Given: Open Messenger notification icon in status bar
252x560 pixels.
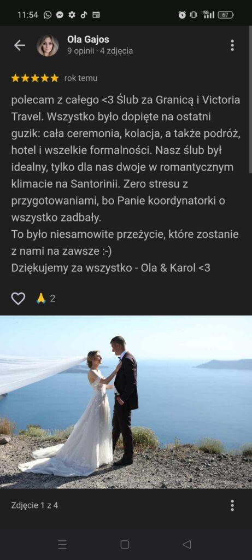Looking at the screenshot, I should [60, 15].
